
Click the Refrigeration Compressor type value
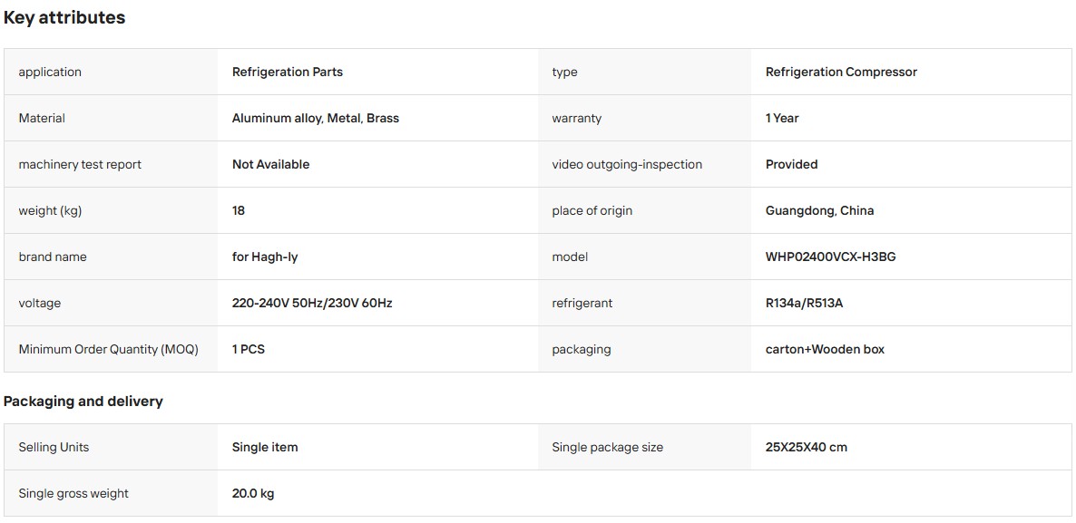[841, 72]
